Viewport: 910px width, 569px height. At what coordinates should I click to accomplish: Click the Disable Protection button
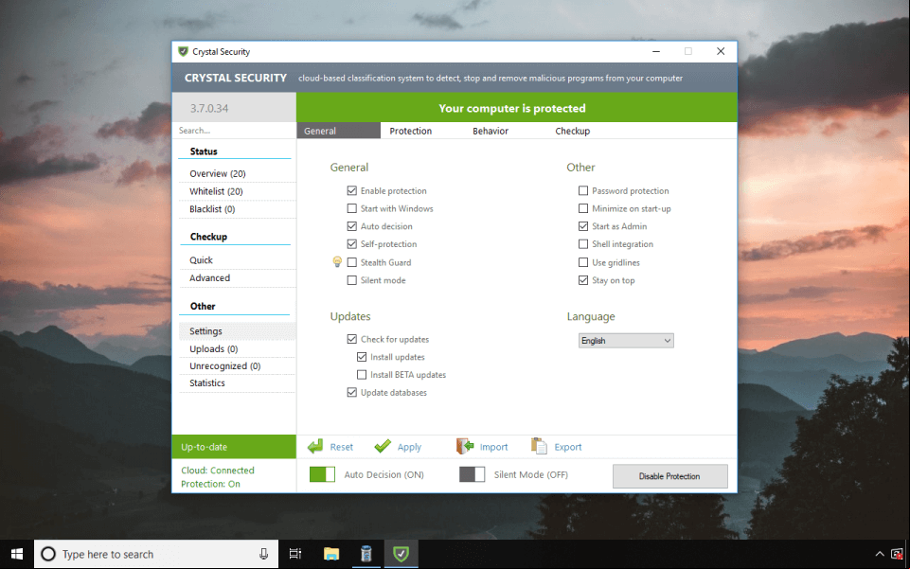tap(669, 475)
